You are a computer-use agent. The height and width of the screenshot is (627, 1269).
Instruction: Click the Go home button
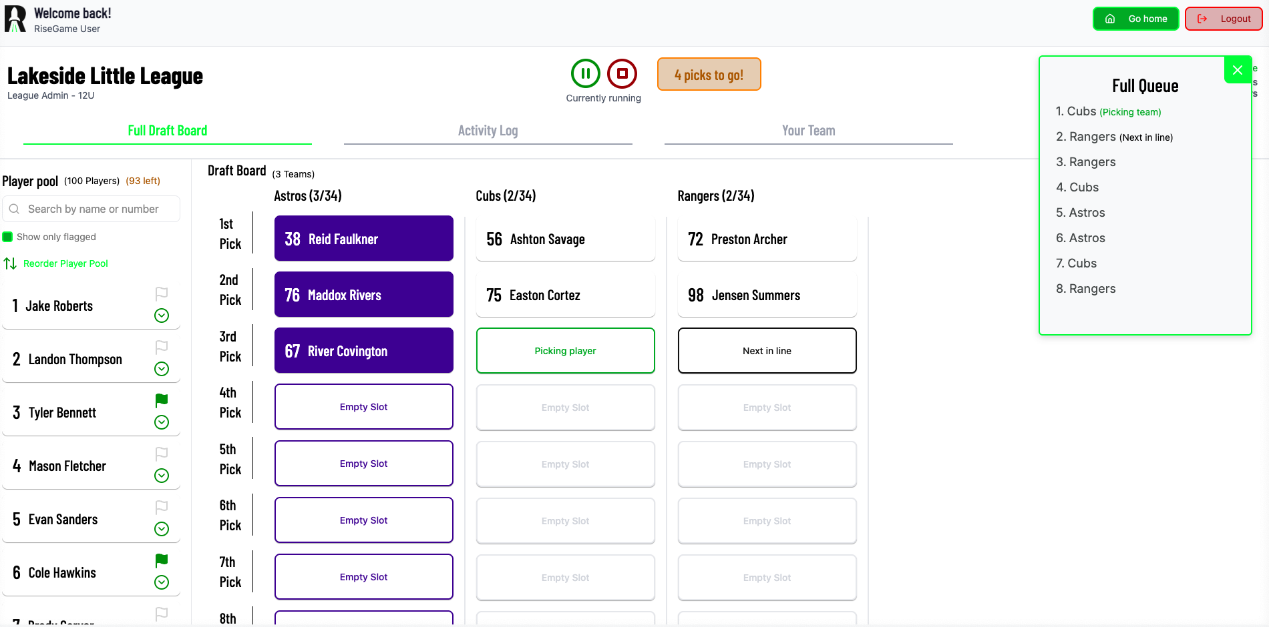[1135, 19]
